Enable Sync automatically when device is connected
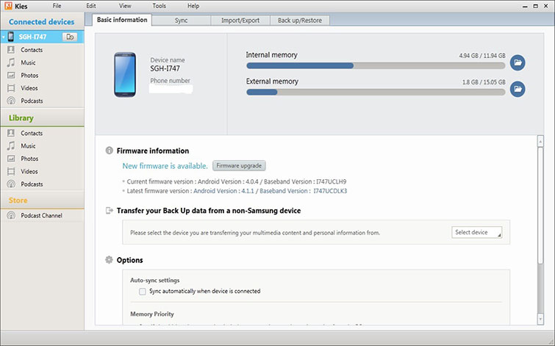This screenshot has height=346, width=555. [143, 292]
